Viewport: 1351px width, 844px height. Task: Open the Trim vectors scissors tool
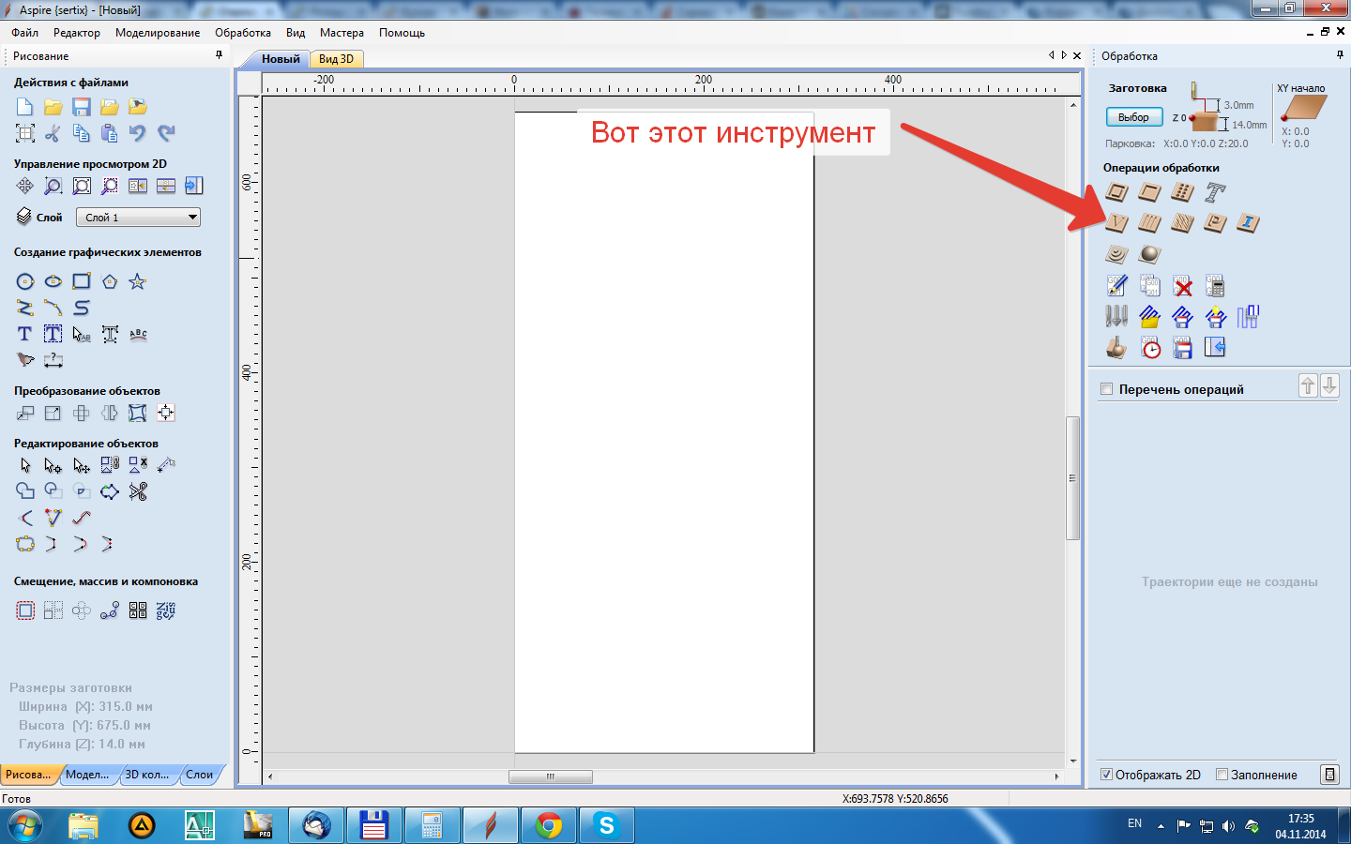coord(138,491)
